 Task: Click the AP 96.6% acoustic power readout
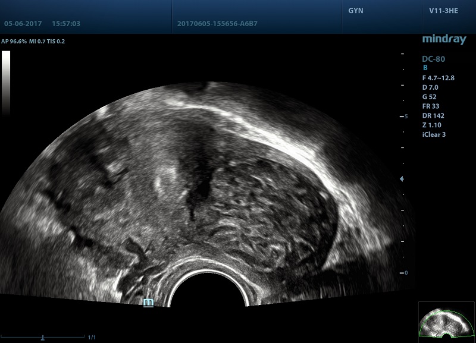(x=14, y=41)
